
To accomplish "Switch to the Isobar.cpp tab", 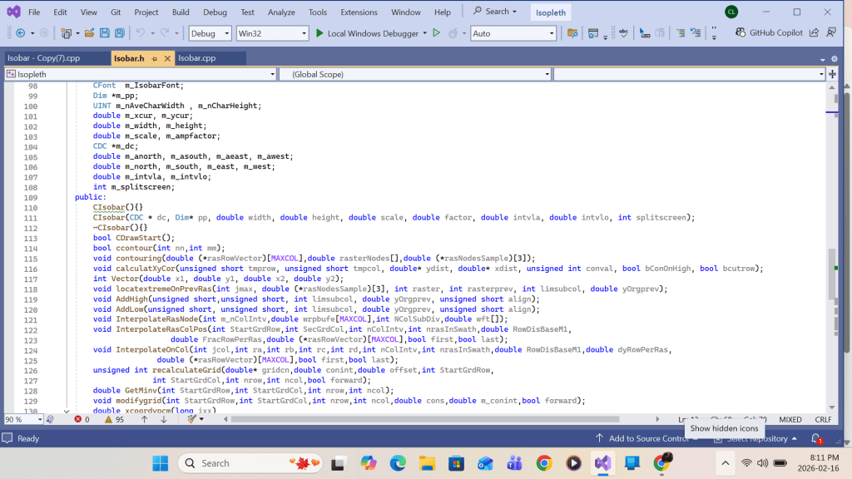I will click(x=197, y=58).
